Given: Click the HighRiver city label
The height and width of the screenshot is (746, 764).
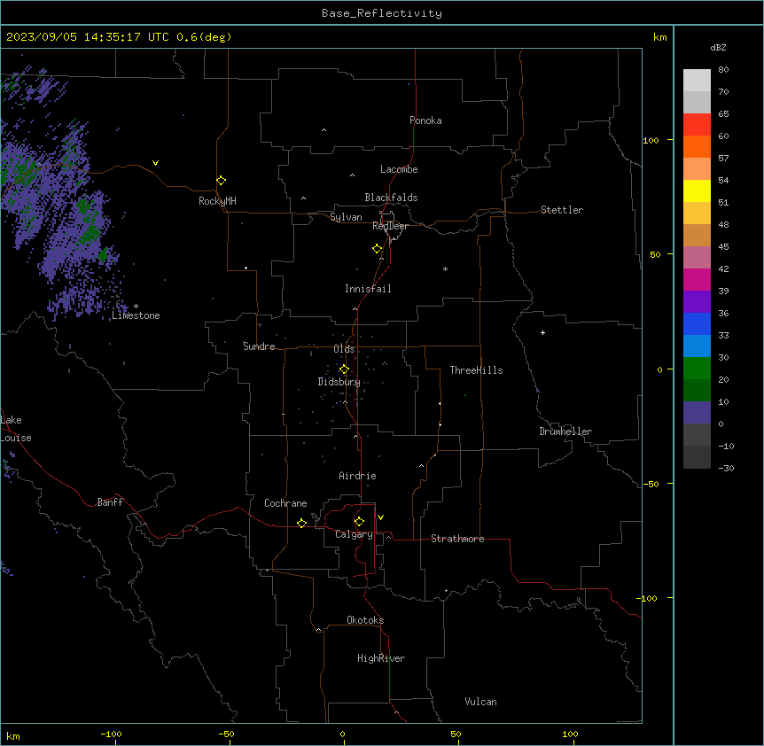Looking at the screenshot, I should click(381, 658).
